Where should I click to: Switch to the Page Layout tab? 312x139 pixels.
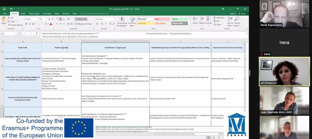(34, 14)
